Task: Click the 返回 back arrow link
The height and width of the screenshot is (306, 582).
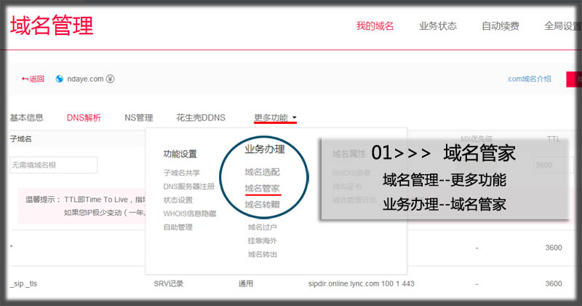Action: point(33,79)
